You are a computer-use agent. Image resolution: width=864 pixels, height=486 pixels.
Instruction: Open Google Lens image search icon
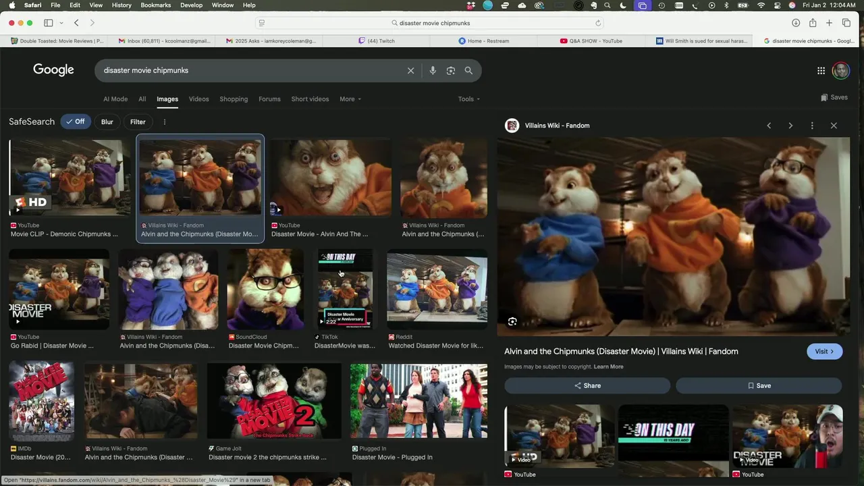coord(451,70)
